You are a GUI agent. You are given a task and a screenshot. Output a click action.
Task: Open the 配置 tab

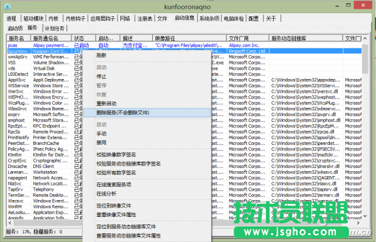click(254, 19)
